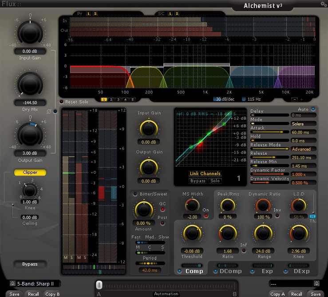328x297 pixels.
Task: Click the Threshold knob
Action: [191, 233]
